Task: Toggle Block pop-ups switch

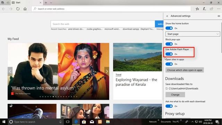Action: pos(169,44)
